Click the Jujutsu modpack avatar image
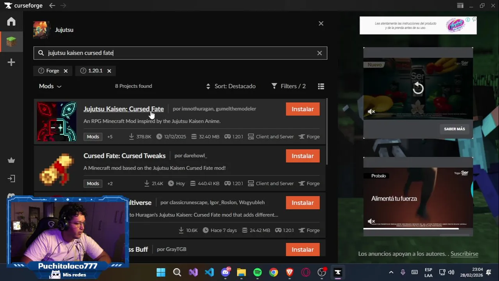Screen dimensions: 499x281 point(41,30)
